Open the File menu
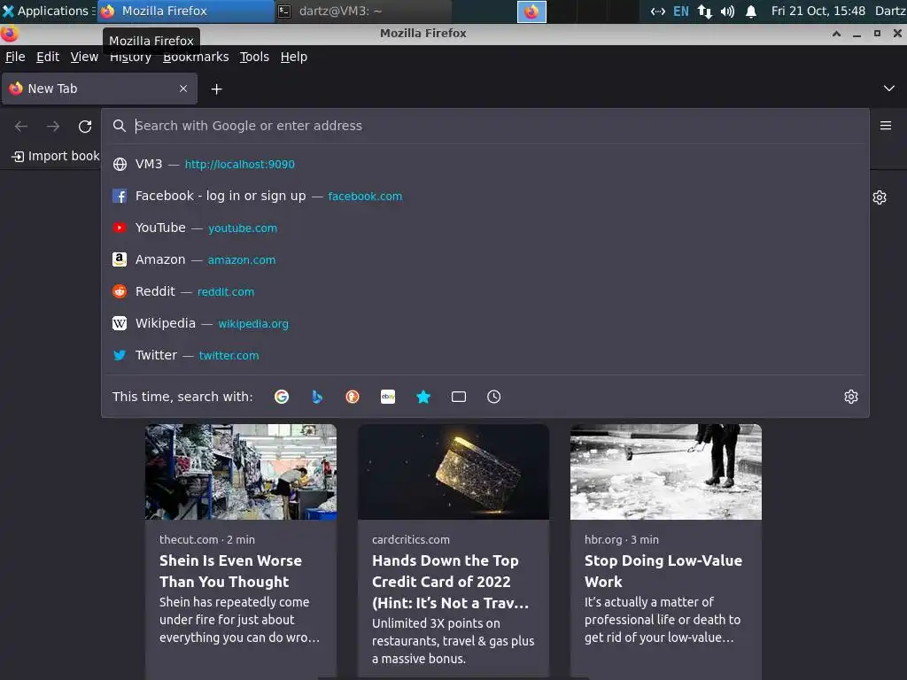Screen dimensions: 907x680 tap(15, 57)
